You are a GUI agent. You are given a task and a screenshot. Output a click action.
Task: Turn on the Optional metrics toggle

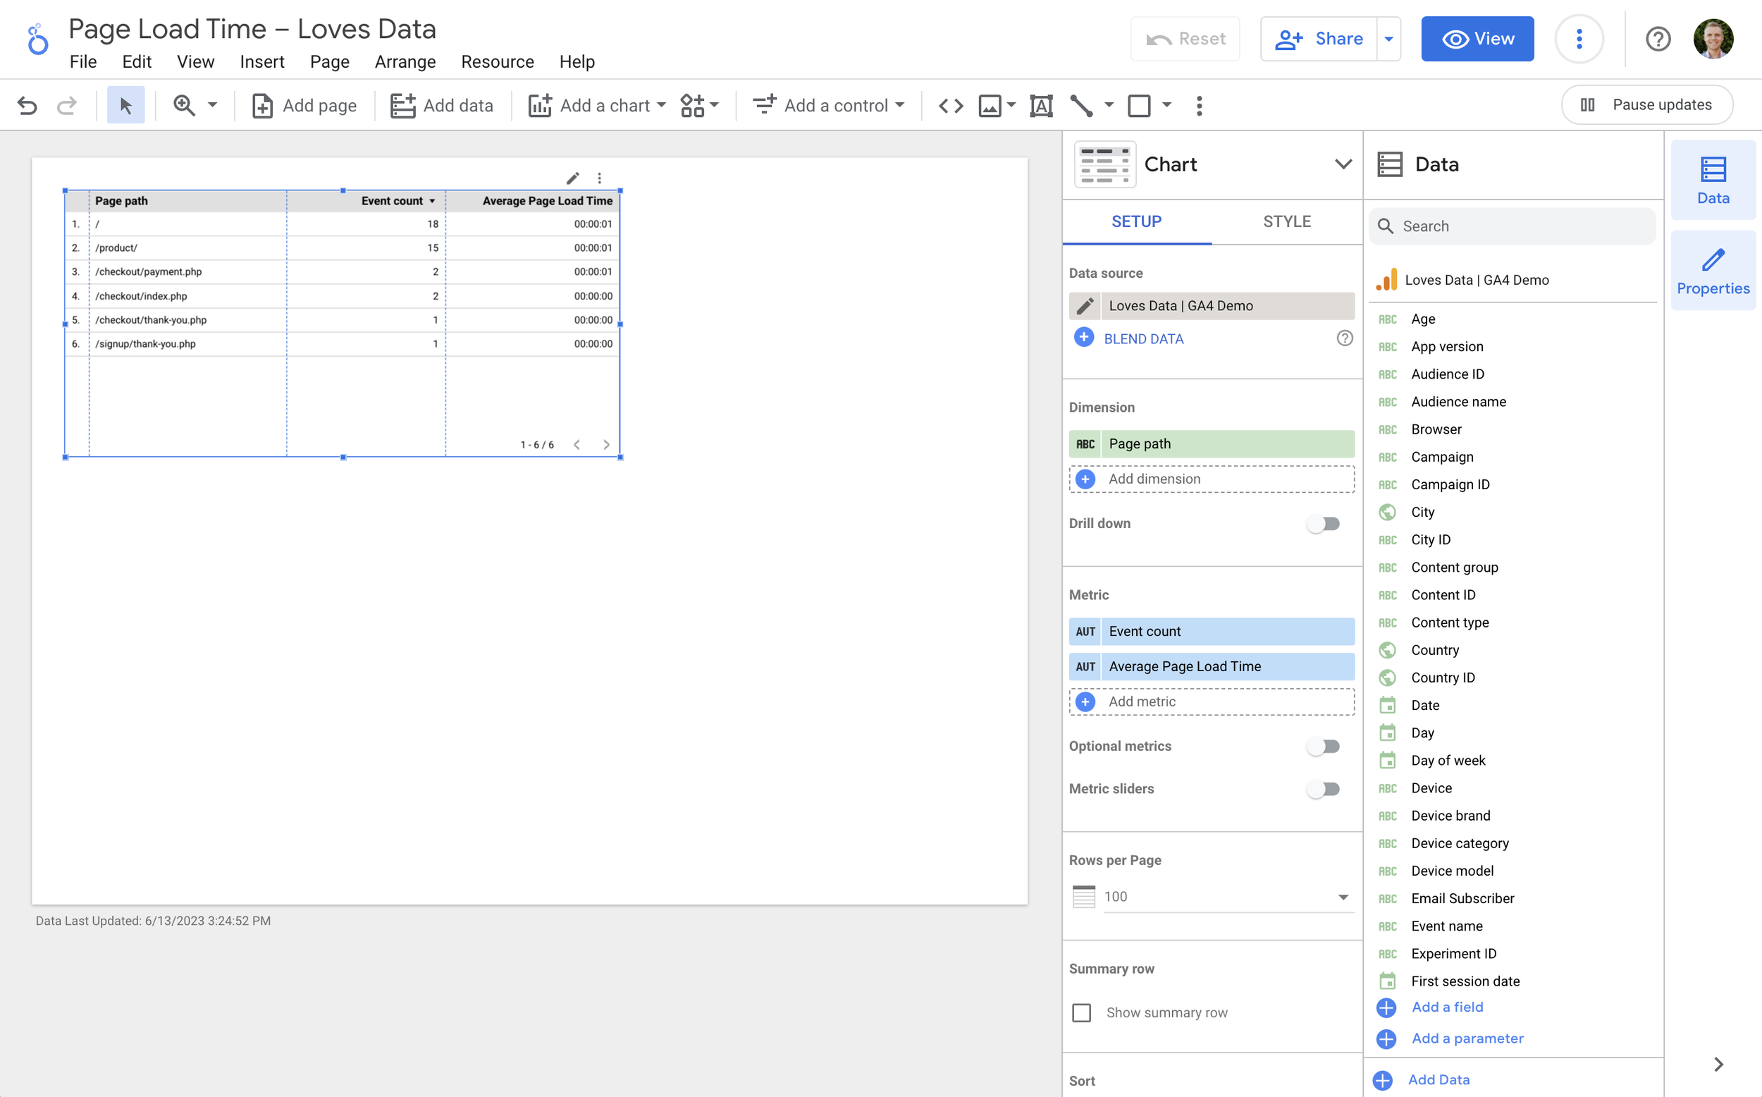[x=1324, y=746]
